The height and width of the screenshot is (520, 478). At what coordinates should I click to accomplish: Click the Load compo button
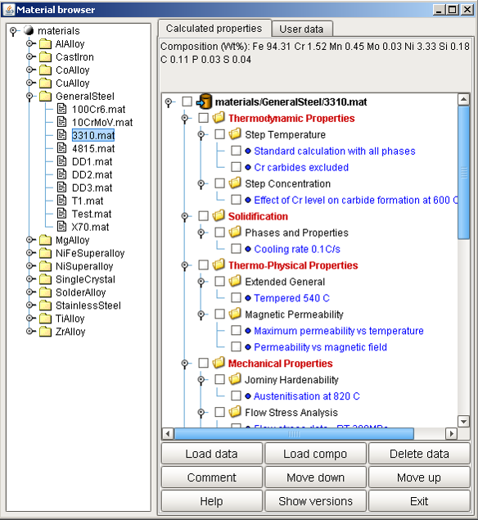(315, 454)
